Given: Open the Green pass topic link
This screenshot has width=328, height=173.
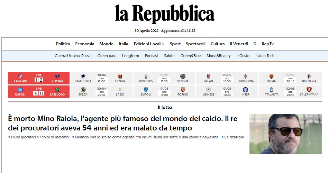Looking at the screenshot, I should click(107, 56).
